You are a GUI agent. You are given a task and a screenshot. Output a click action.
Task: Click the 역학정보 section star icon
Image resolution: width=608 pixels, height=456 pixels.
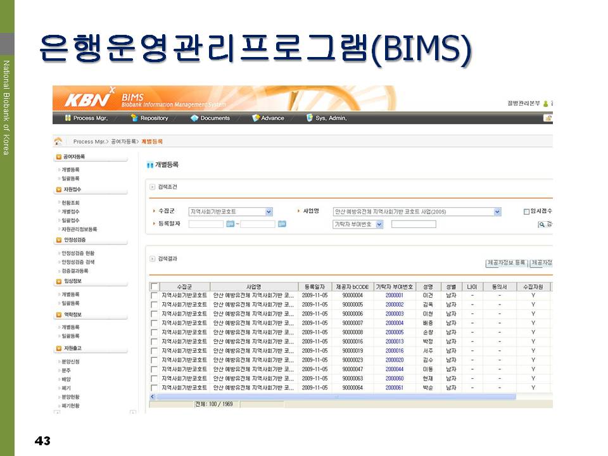[59, 315]
